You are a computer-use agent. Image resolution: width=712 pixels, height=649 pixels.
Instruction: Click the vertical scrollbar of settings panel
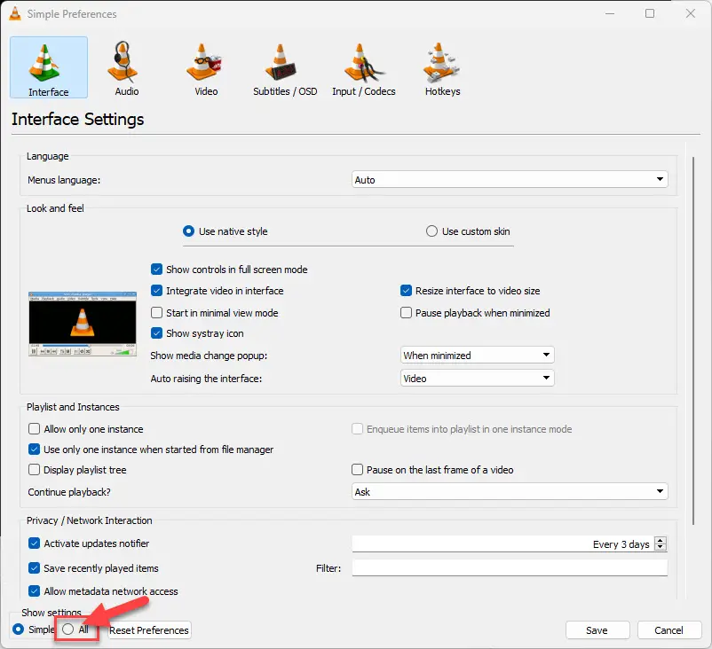pyautogui.click(x=693, y=340)
